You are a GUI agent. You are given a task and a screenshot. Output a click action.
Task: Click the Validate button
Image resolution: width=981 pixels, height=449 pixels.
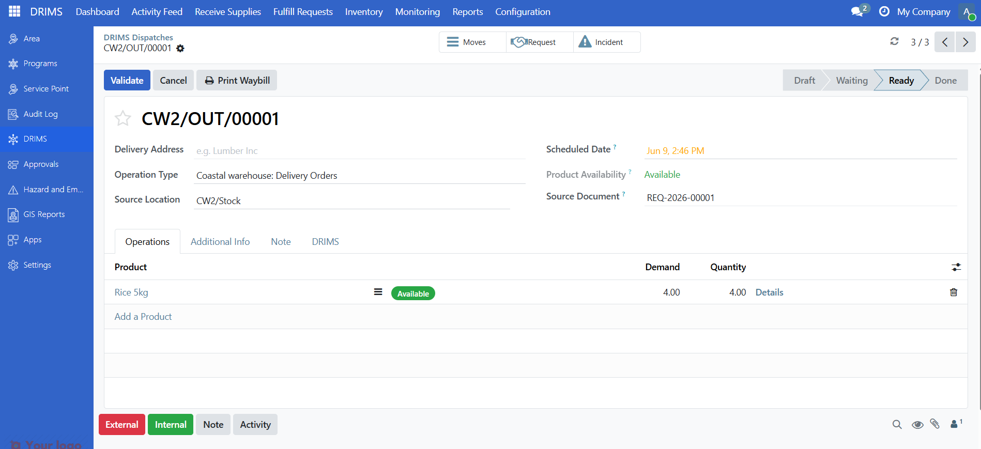tap(127, 80)
